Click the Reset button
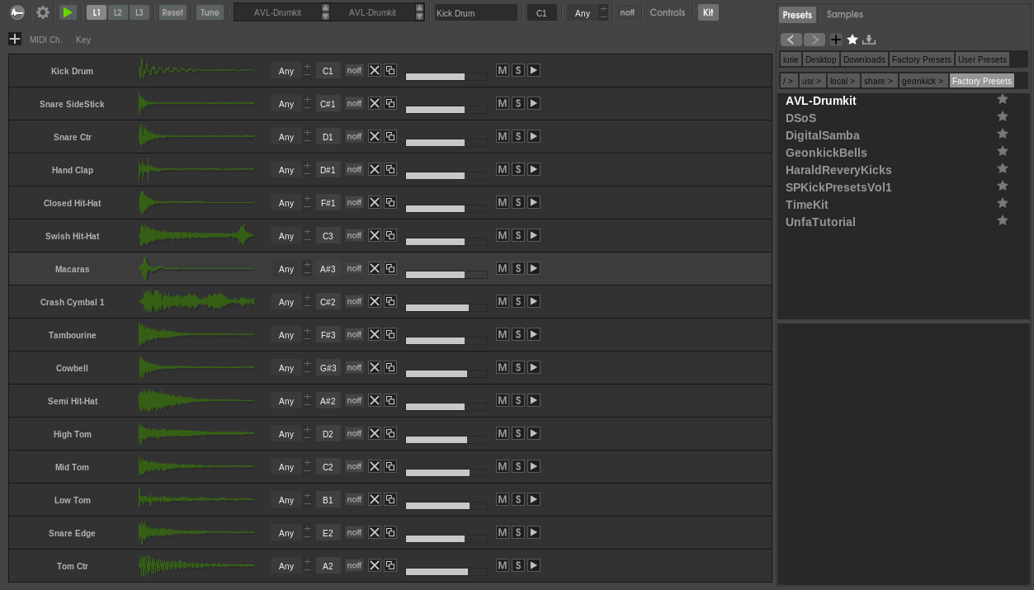This screenshot has width=1034, height=590. point(172,12)
